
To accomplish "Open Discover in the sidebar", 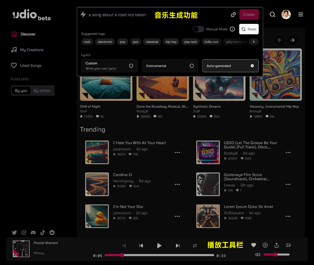I will (x=24, y=34).
